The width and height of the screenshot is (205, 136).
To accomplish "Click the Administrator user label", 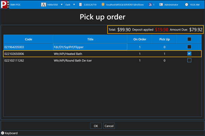I will coord(171,5).
